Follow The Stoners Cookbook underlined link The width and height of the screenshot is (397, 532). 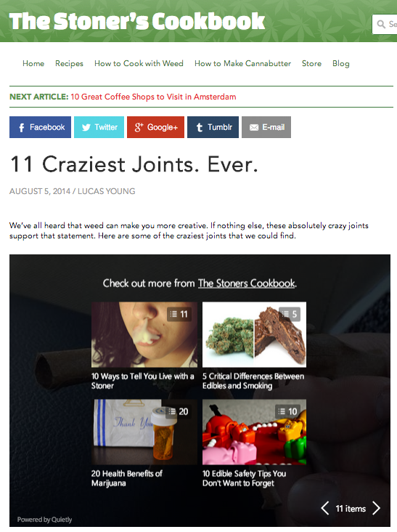tap(247, 283)
